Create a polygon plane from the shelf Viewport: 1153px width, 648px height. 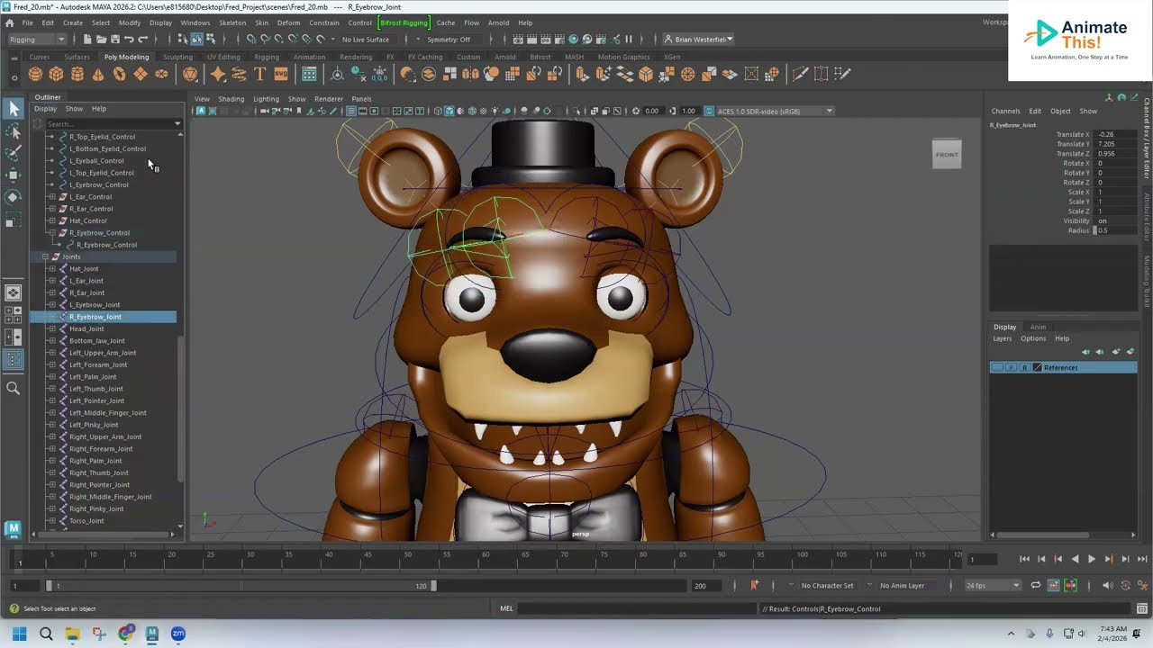[141, 74]
